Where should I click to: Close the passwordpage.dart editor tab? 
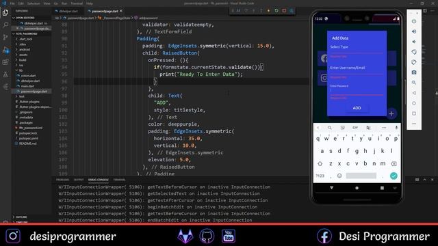click(121, 11)
